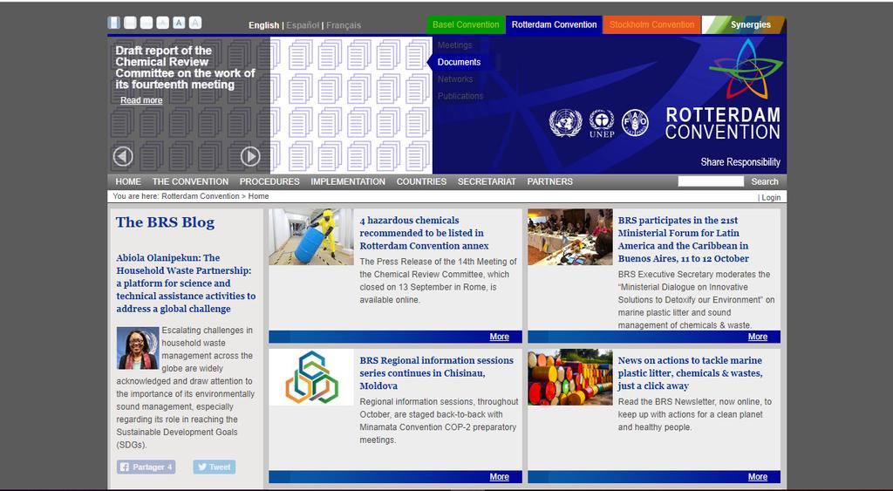Click the colorful barrels thumbnail
This screenshot has height=491, width=893.
point(570,377)
